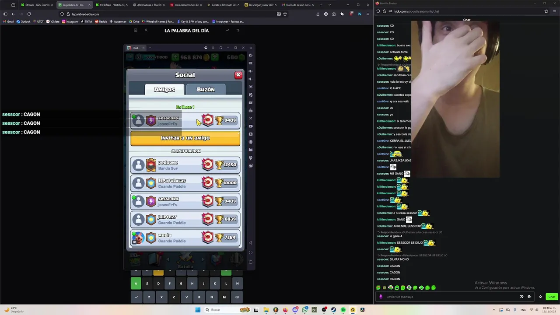Image resolution: width=560 pixels, height=315 pixels.
Task: Click the on-screen checkmark submit key
Action: click(x=136, y=297)
